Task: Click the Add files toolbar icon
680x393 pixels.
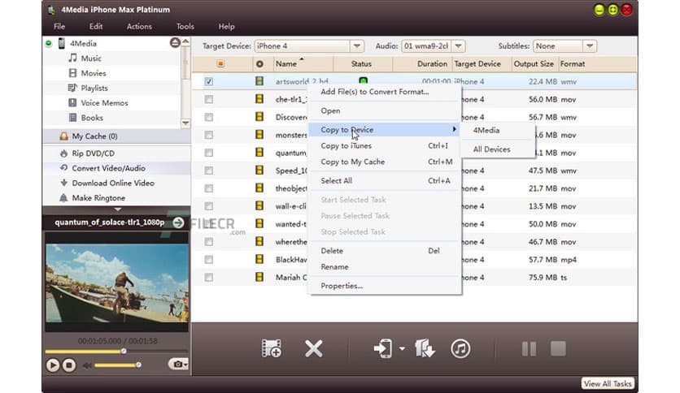Action: tap(272, 348)
